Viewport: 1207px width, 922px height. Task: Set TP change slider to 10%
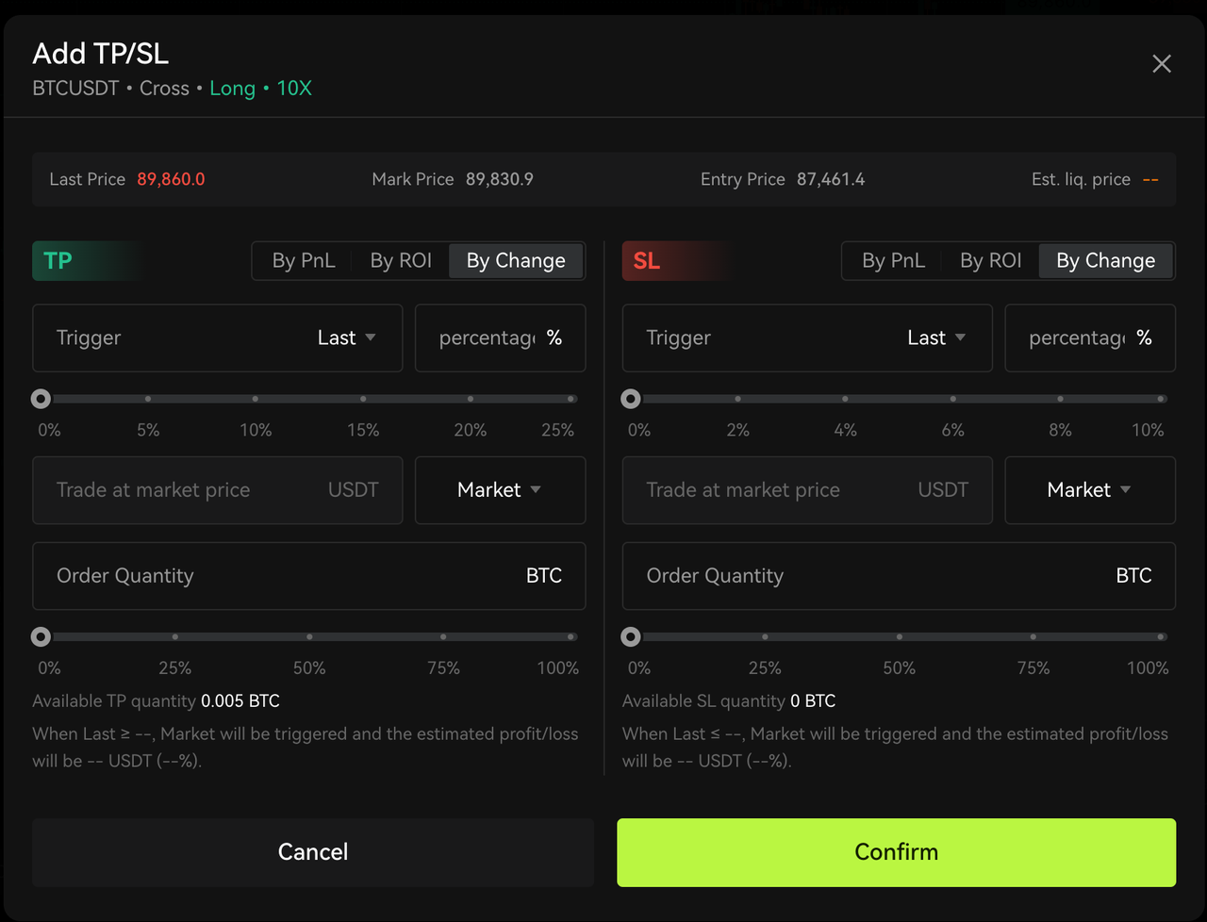click(x=256, y=399)
